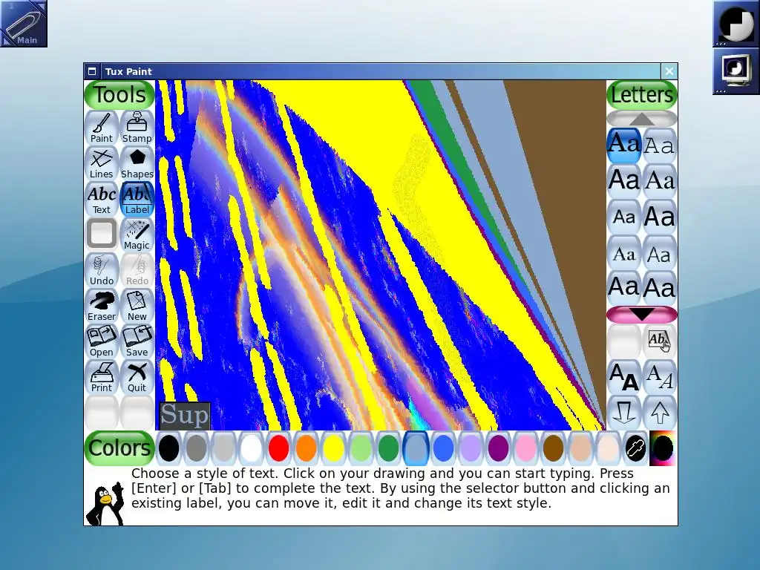Select the Label tool
This screenshot has width=760, height=570.
point(137,199)
